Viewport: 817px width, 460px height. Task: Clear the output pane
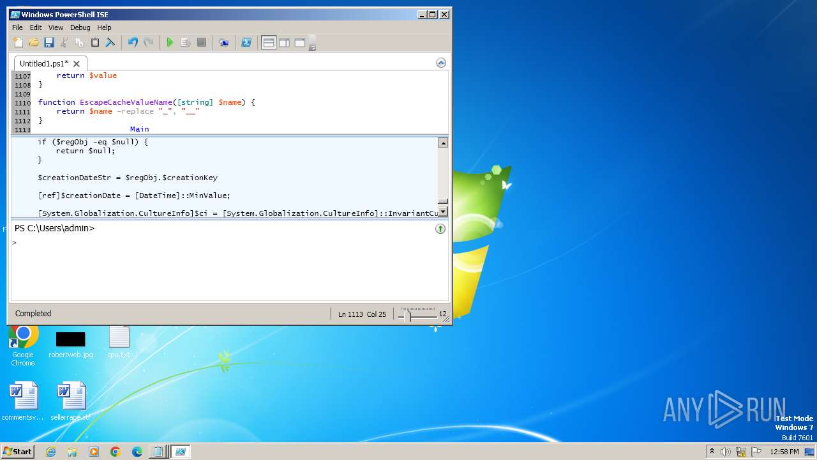pyautogui.click(x=110, y=43)
